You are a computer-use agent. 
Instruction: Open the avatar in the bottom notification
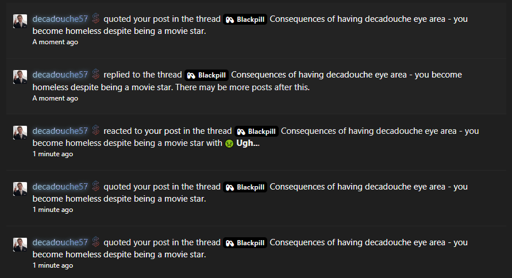pos(20,245)
